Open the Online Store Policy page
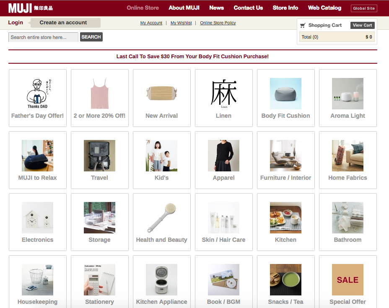This screenshot has height=308, width=389. [218, 23]
